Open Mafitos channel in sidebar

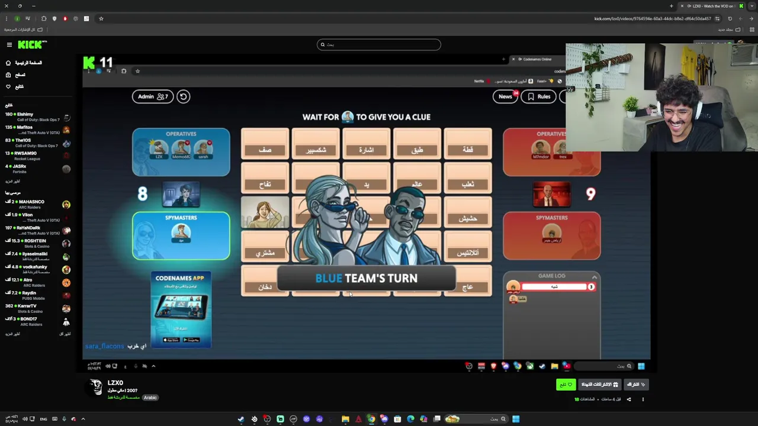pyautogui.click(x=38, y=130)
